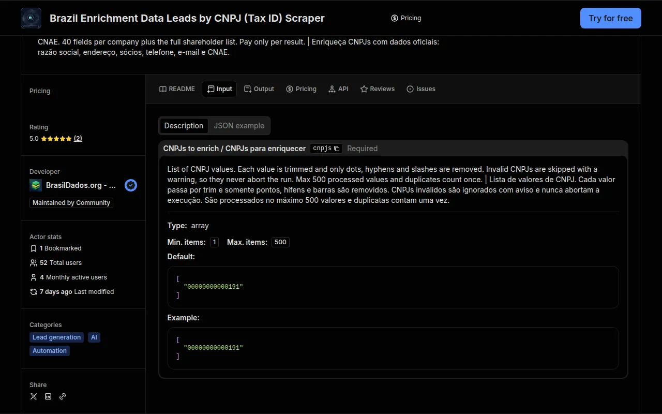The width and height of the screenshot is (662, 414).
Task: Click the (2) reviews count link
Action: point(78,139)
